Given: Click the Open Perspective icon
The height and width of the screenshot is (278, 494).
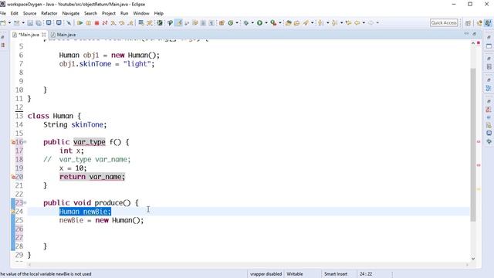Looking at the screenshot, I should (469, 23).
